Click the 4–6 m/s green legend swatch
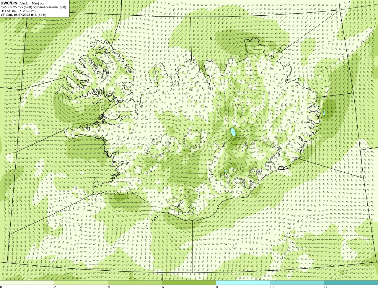This screenshot has height=289, width=378. pyautogui.click(x=135, y=282)
